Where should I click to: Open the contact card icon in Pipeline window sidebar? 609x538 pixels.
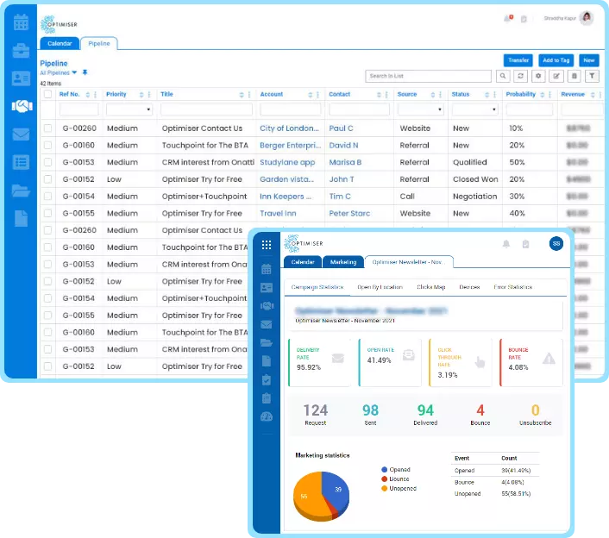click(x=21, y=78)
